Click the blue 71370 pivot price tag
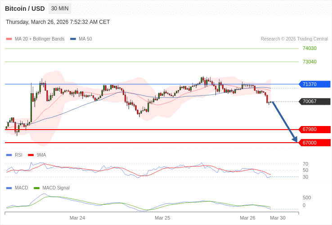The height and width of the screenshot is (225, 332). tap(314, 84)
